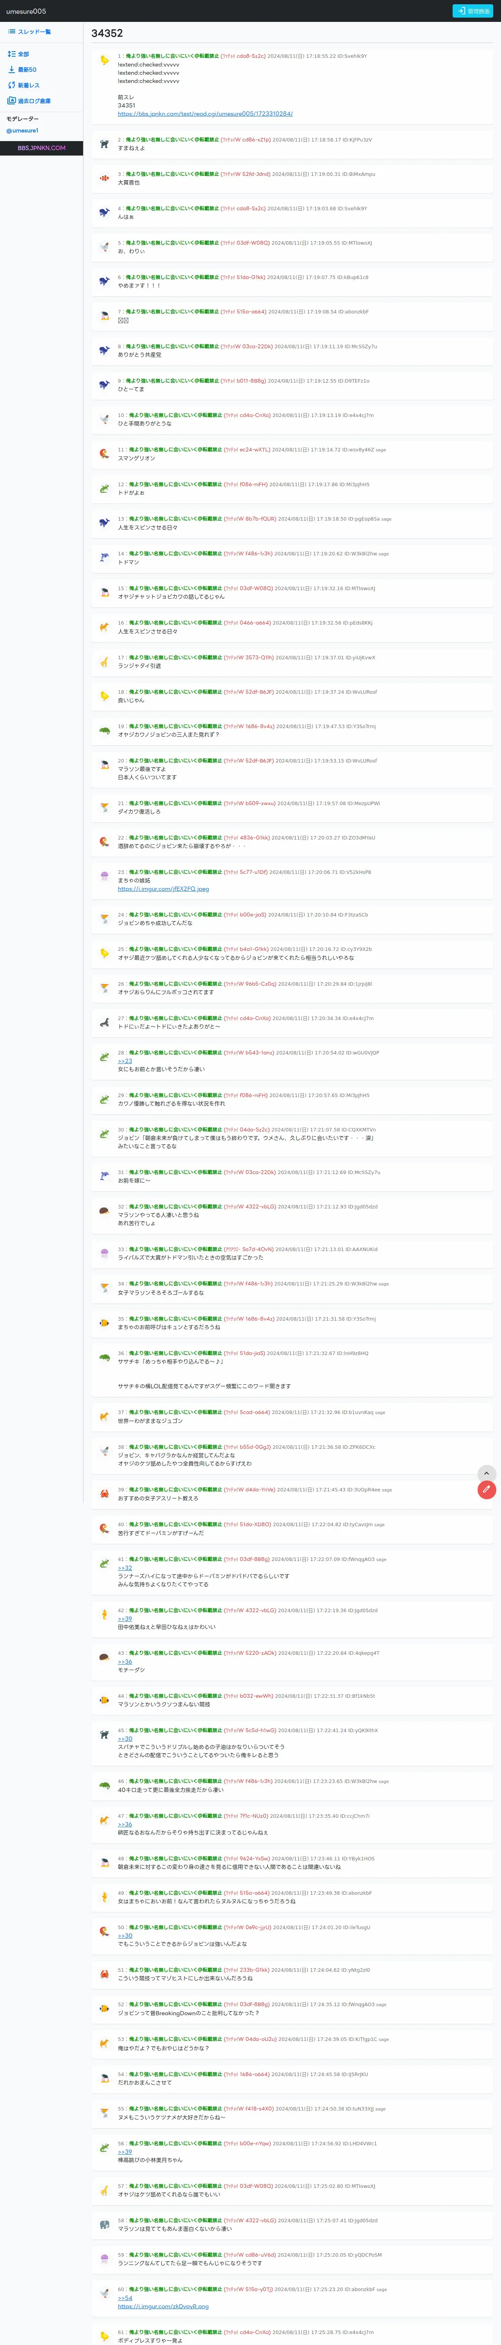Click the avatar icon of post 58
Image resolution: width=501 pixels, height=2345 pixels.
pyautogui.click(x=105, y=2225)
